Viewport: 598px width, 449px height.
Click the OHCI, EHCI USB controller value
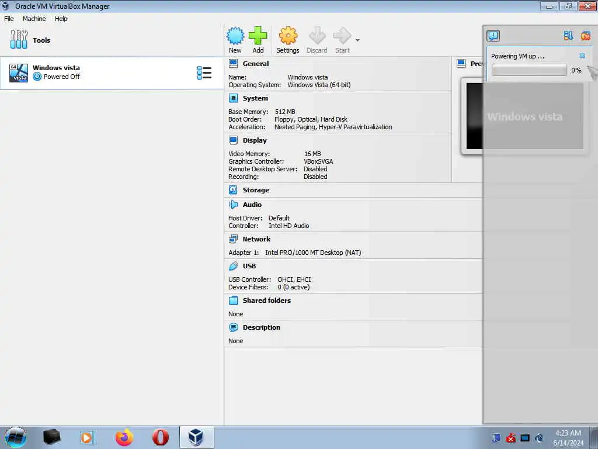(294, 279)
